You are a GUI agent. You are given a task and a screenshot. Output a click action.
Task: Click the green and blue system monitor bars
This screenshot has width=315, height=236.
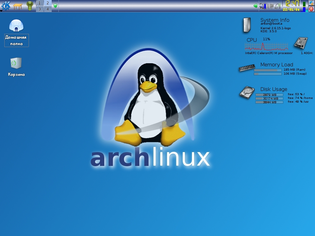coord(304,6)
